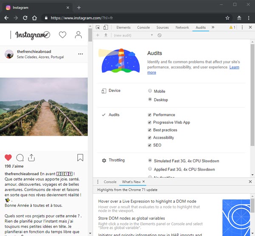The image size is (255, 236).
Task: Open the Instagram profile icon
Action: (x=78, y=35)
